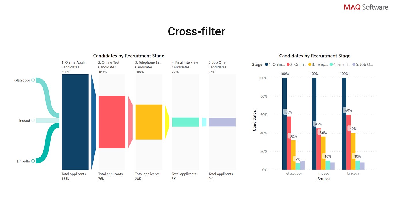The image size is (393, 221).
Task: Click Indeed's orange 36% column
Action: [x=323, y=153]
